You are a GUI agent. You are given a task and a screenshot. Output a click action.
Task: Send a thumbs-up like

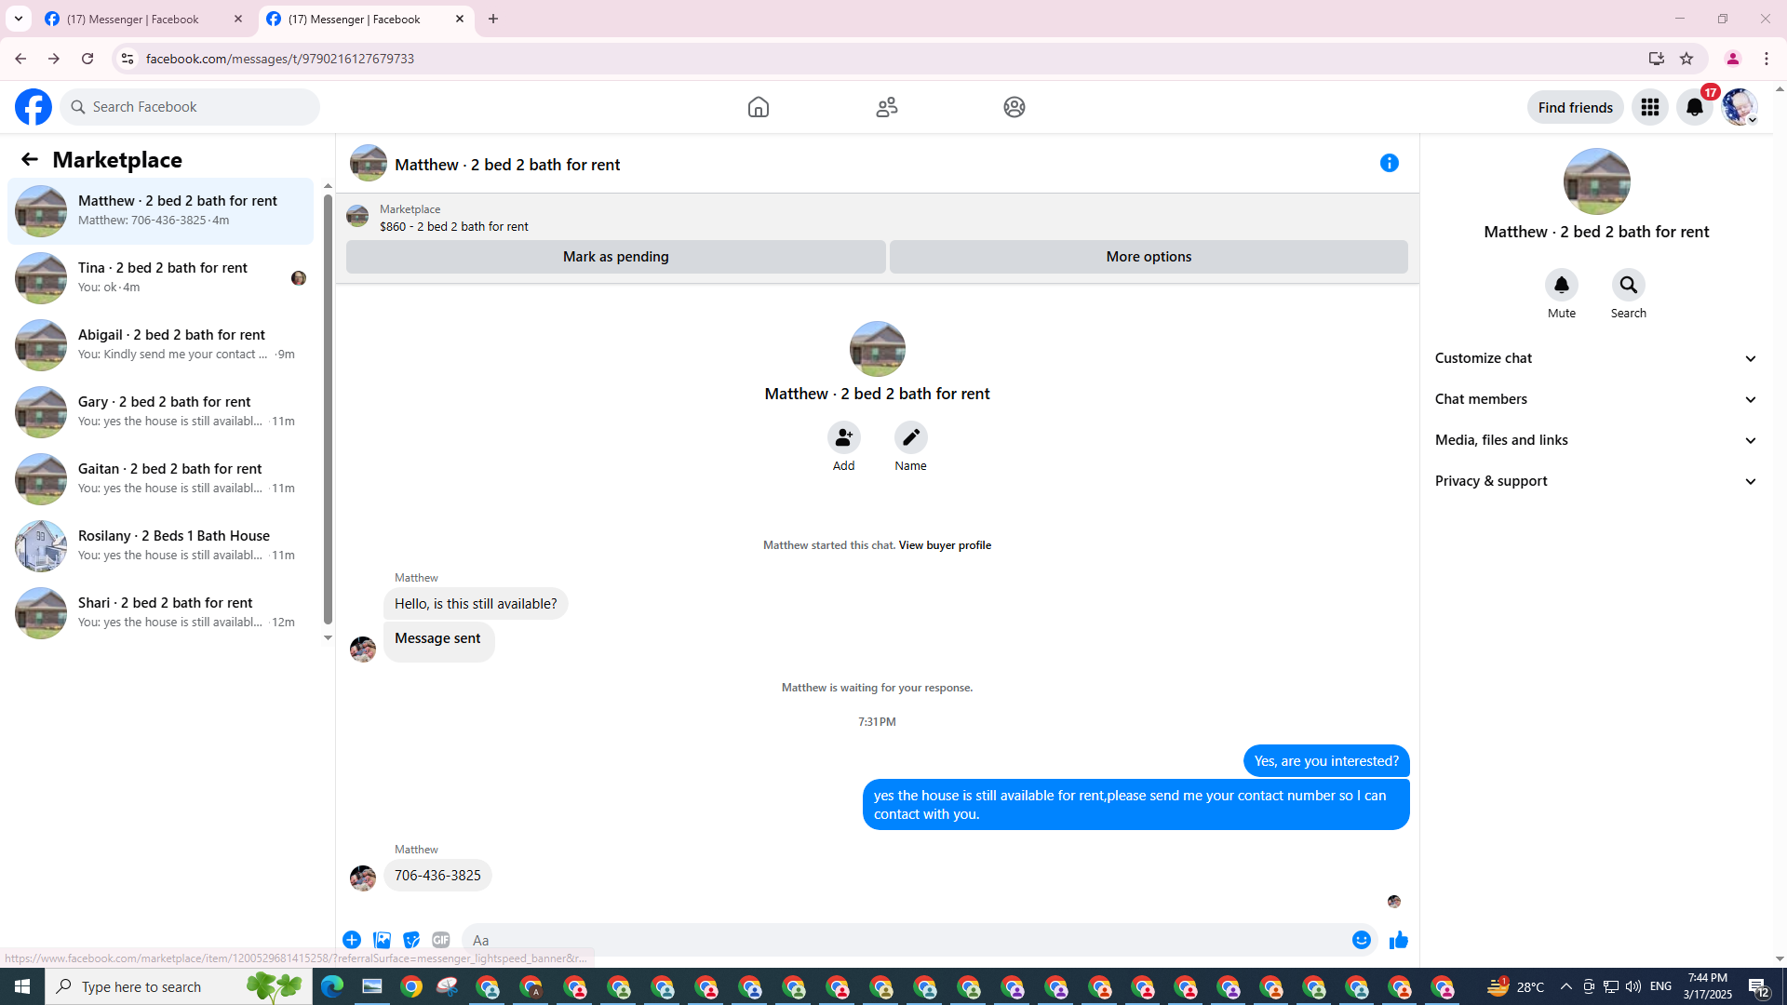[1398, 940]
